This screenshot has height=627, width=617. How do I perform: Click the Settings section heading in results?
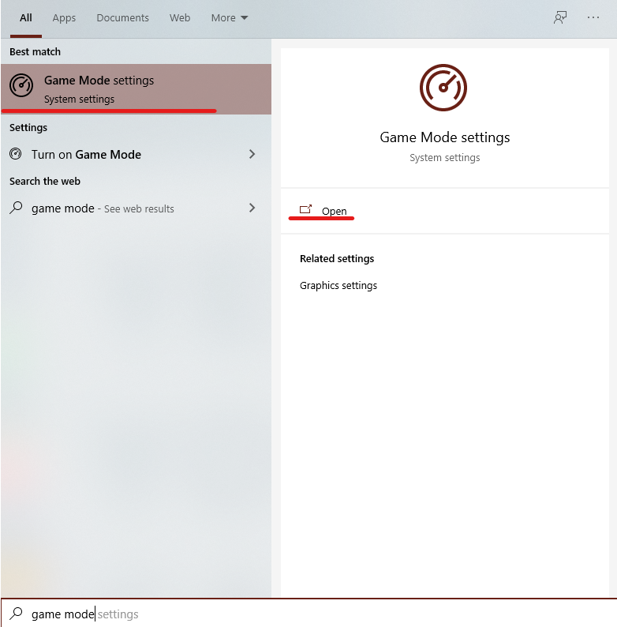pos(28,128)
